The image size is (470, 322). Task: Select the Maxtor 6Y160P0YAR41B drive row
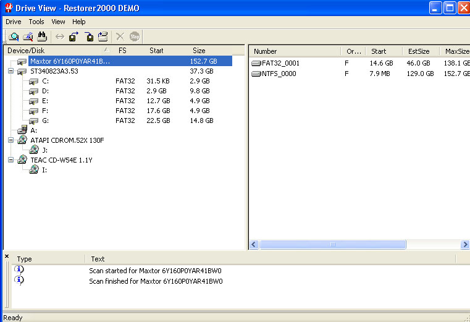pos(130,61)
